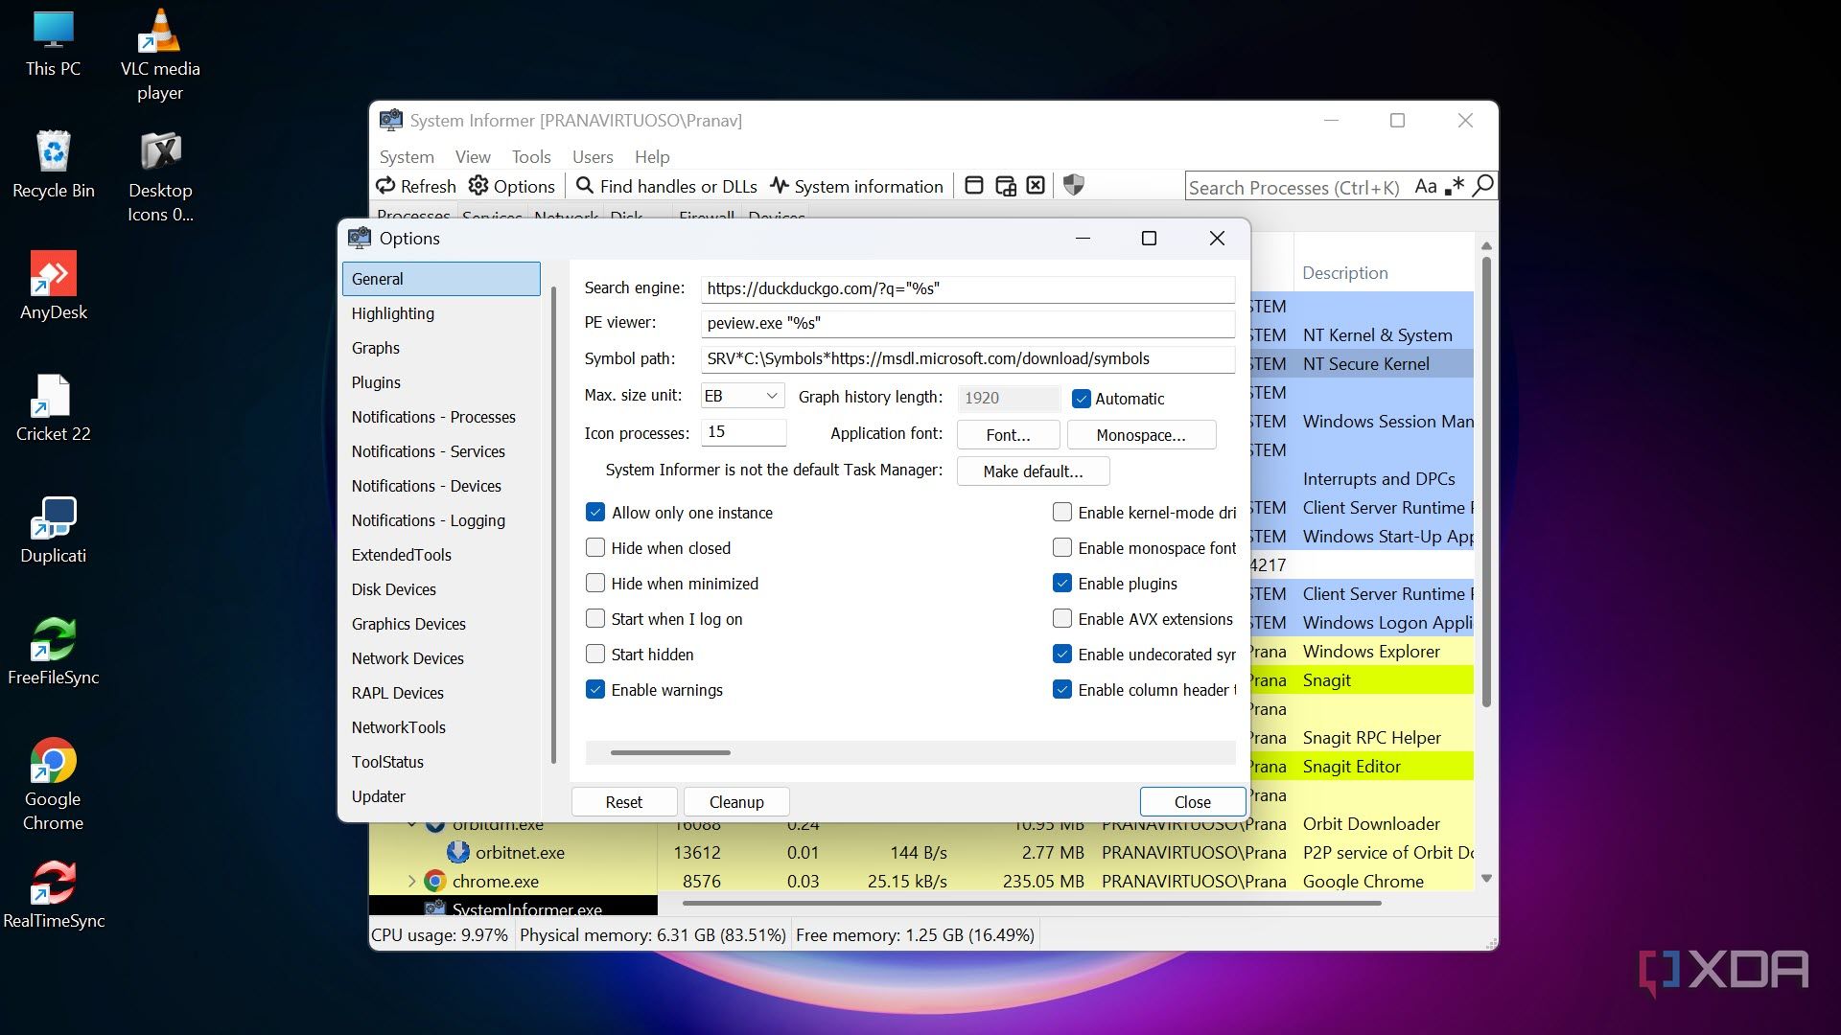This screenshot has width=1841, height=1035.
Task: Select Highlighting in Options sidebar
Action: tap(441, 313)
